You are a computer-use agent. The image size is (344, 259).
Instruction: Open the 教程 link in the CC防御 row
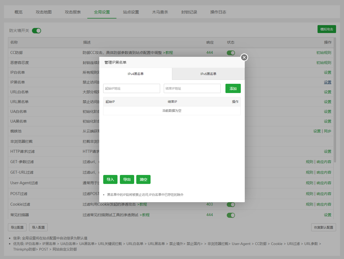[x=169, y=53]
